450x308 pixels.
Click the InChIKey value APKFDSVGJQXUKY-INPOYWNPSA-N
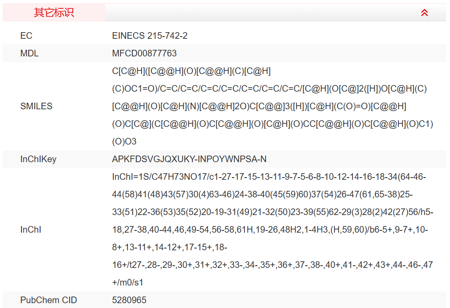(189, 159)
